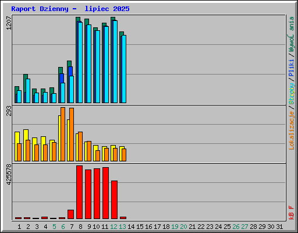
Task: Click the orange bar for day 7
Action: (x=72, y=135)
